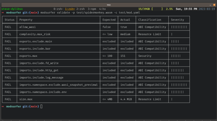This screenshot has width=217, height=121.
Task: Click the steve-dylibso session name
Action: point(12,9)
